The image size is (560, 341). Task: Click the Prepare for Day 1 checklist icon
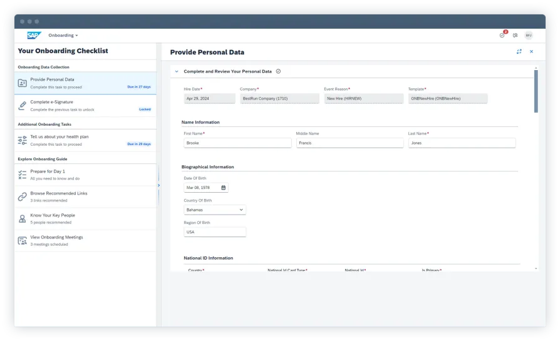click(x=22, y=175)
